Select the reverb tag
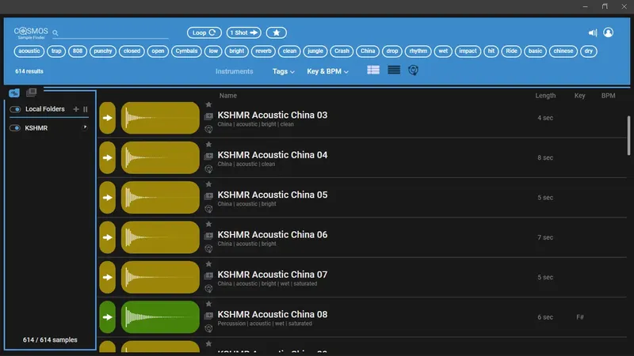The image size is (634, 356). 263,51
